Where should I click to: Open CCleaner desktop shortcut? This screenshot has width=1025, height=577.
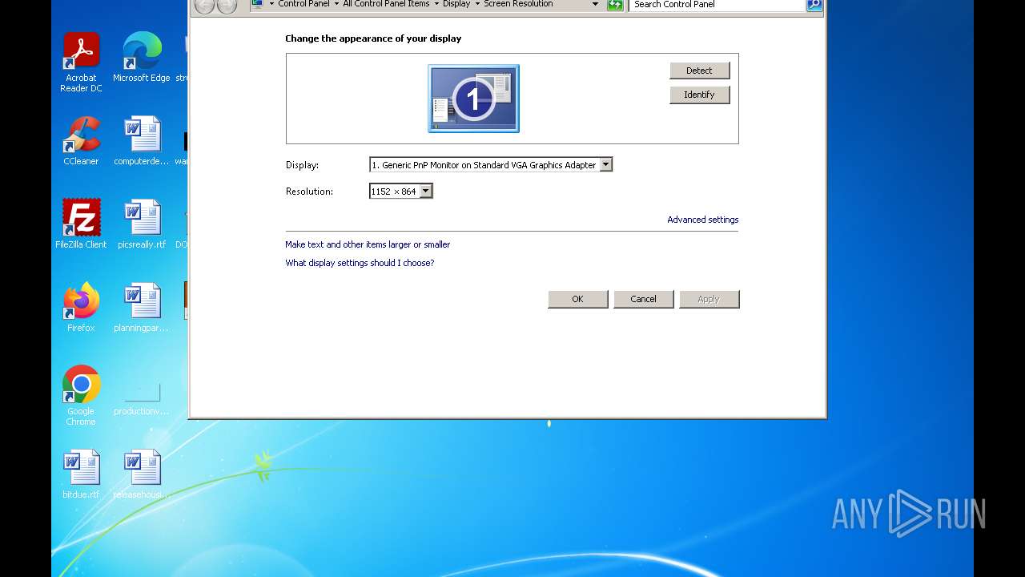pyautogui.click(x=81, y=141)
